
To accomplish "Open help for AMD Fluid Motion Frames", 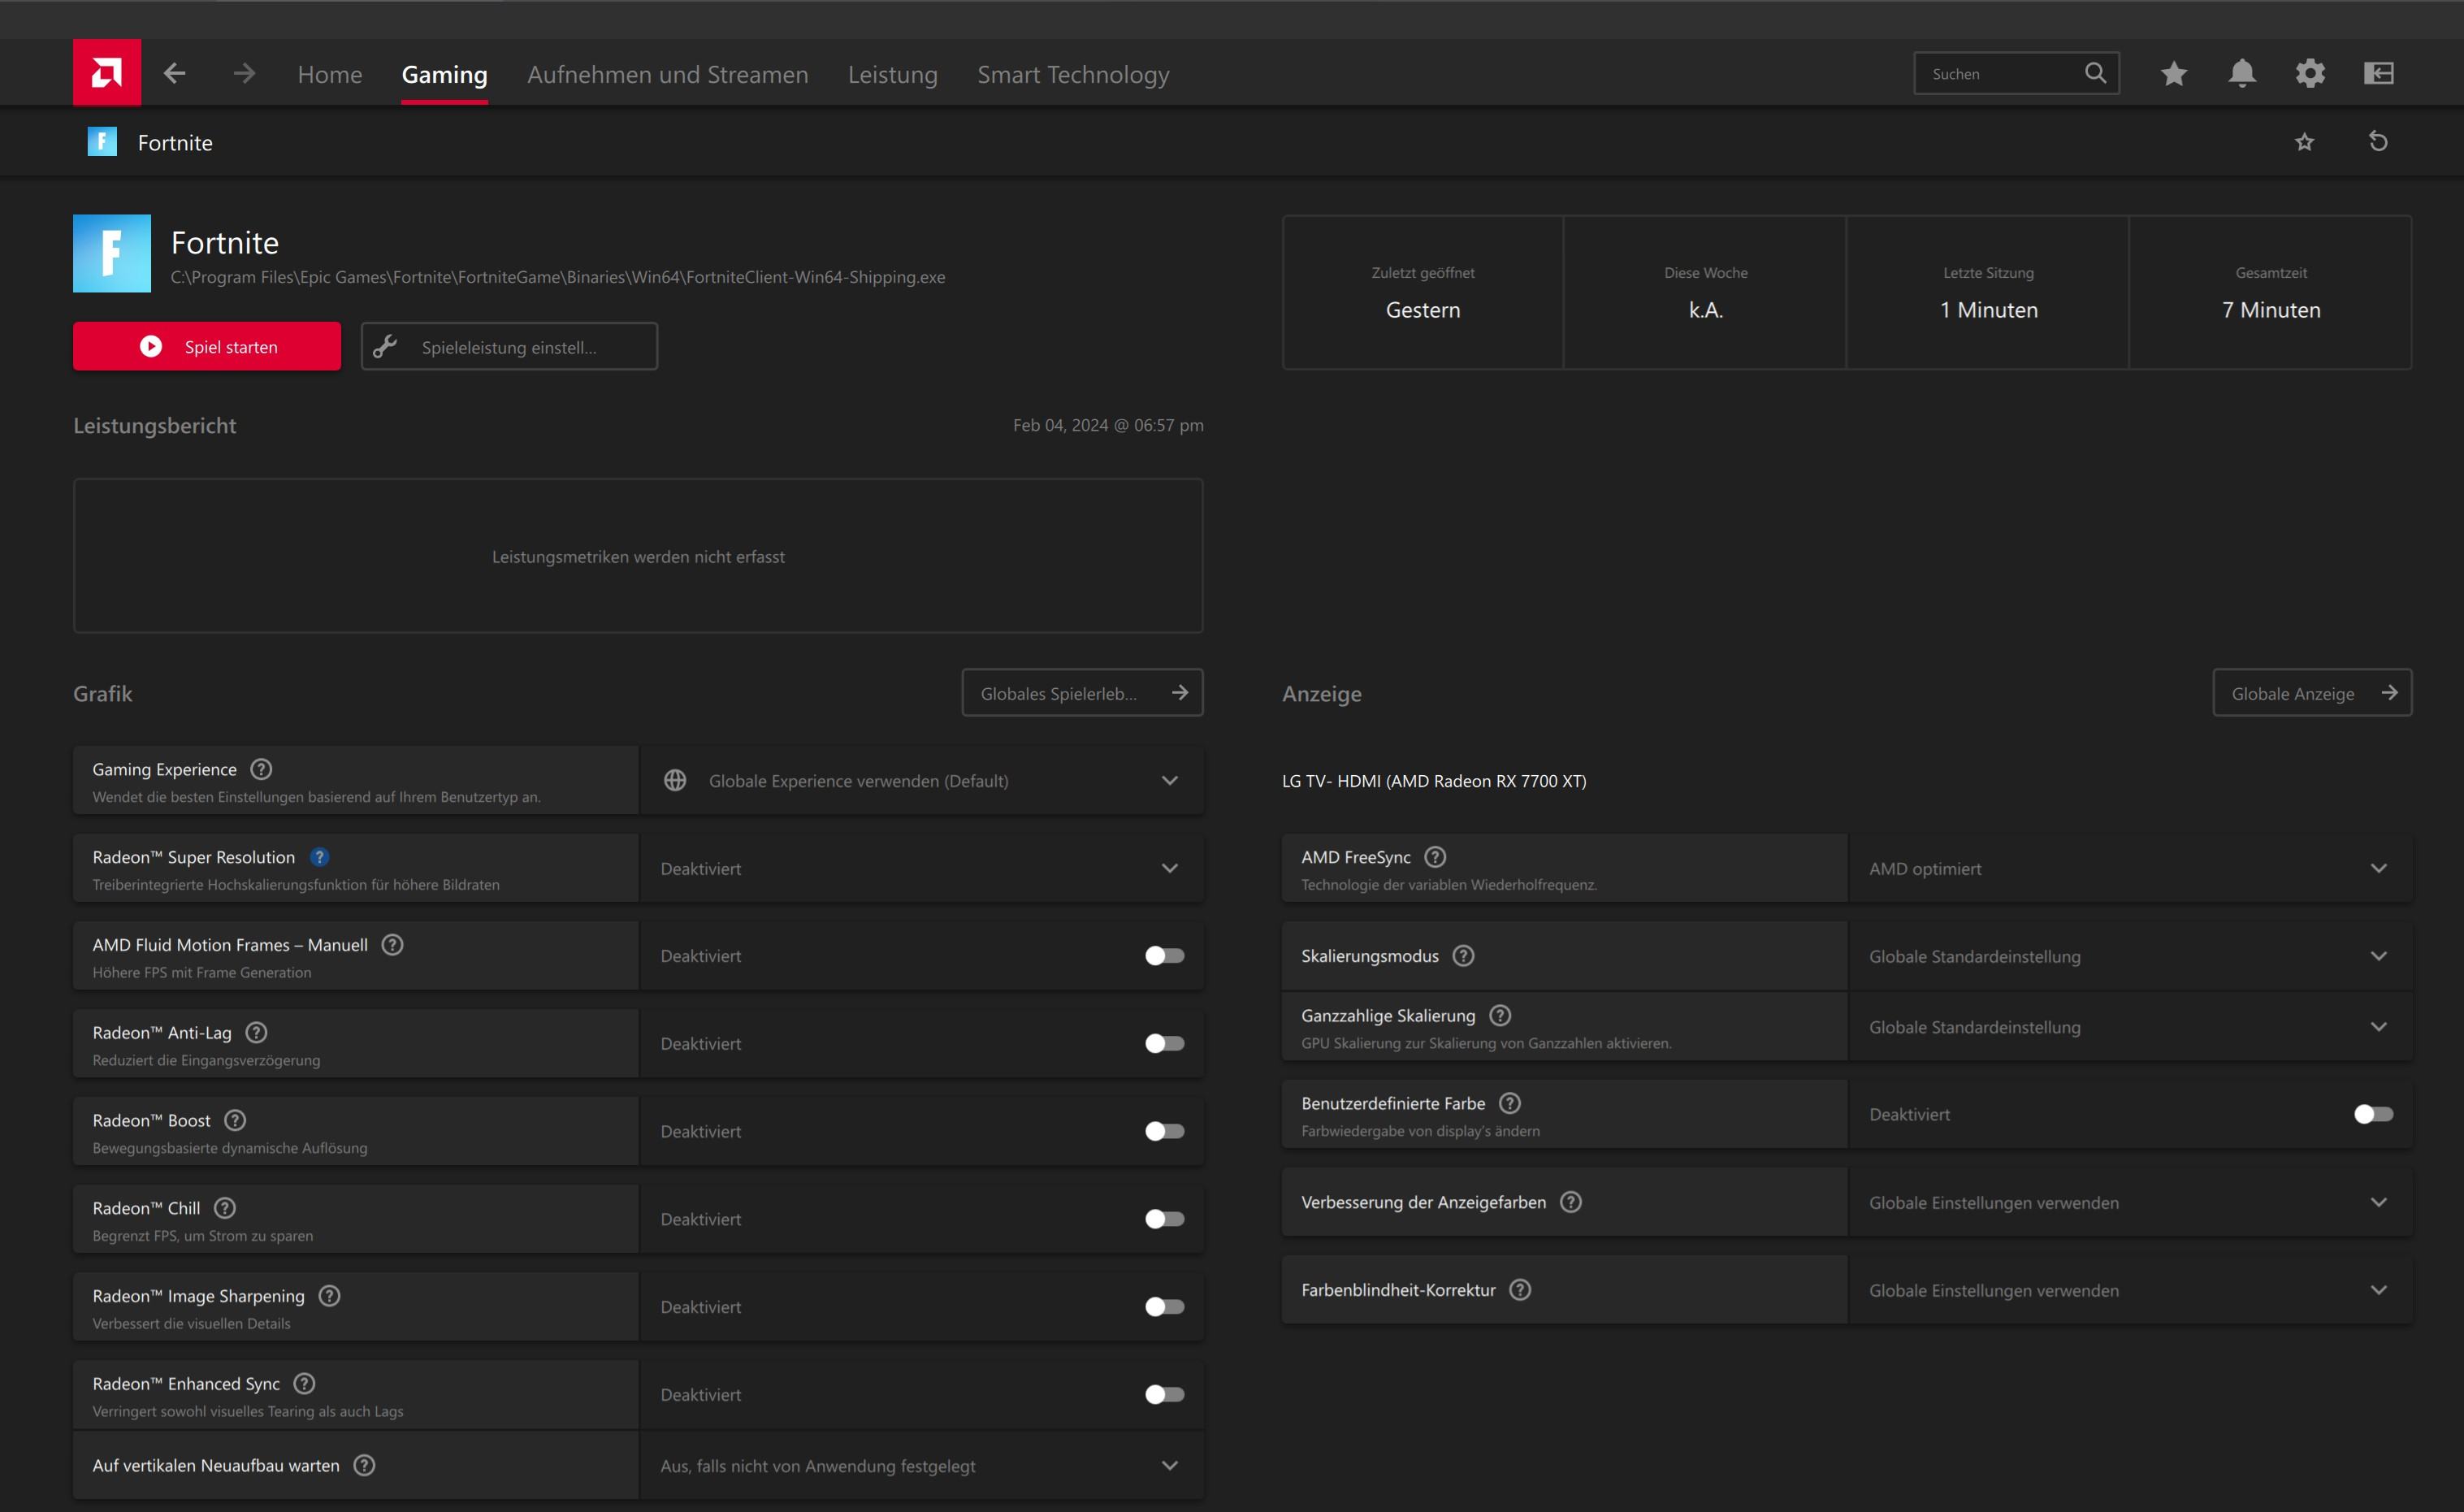I will [393, 944].
